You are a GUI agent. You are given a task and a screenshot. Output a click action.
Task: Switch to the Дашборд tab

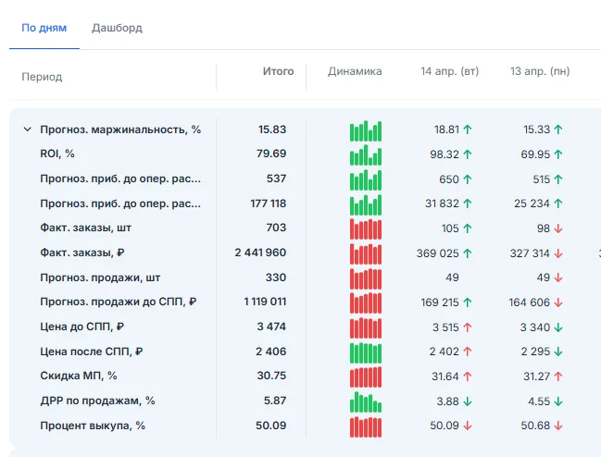tap(117, 28)
